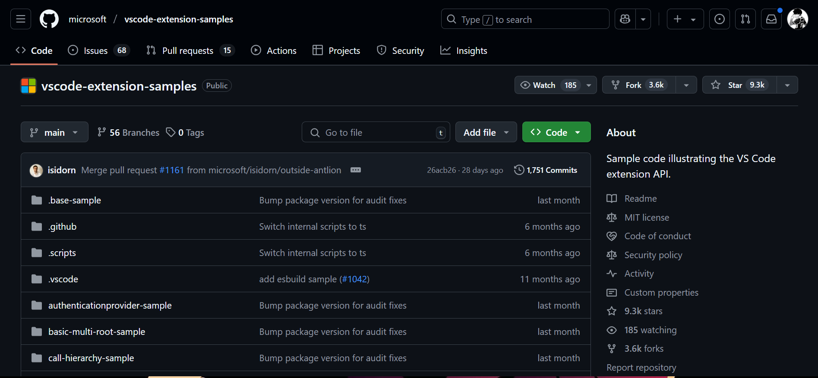The height and width of the screenshot is (378, 818).
Task: View the 0 Tags link
Action: 185,132
